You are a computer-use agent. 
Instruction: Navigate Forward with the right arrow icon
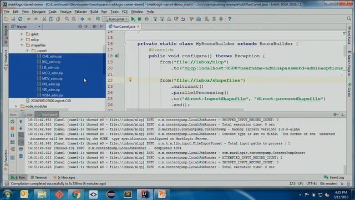click(89, 19)
